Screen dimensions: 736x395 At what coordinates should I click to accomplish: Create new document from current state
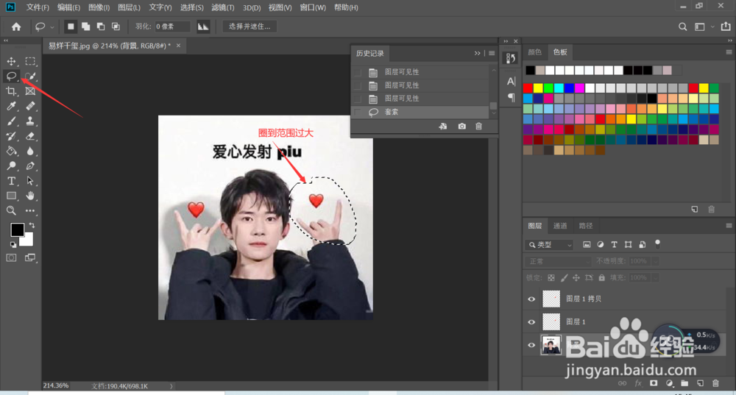click(442, 127)
